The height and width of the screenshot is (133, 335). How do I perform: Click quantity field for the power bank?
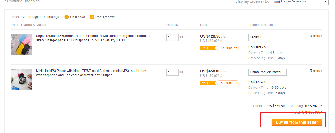pos(172,37)
